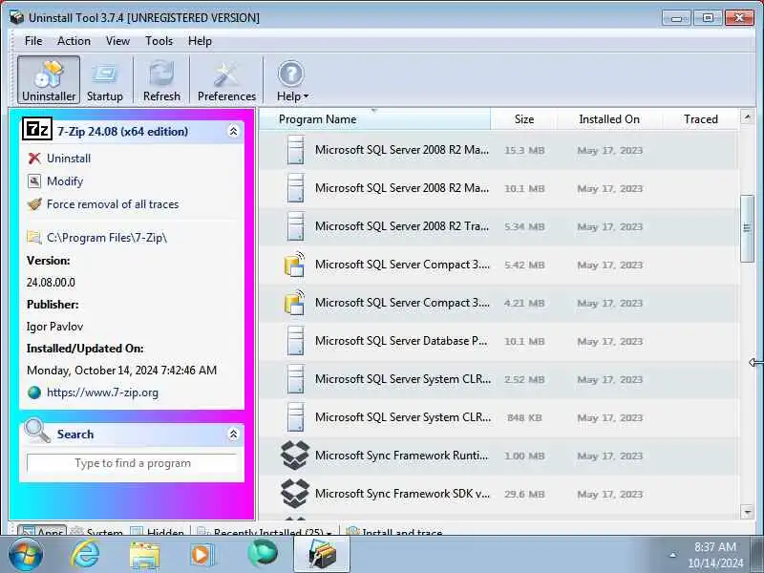This screenshot has width=764, height=573.
Task: Click the Traced column header
Action: (x=700, y=119)
